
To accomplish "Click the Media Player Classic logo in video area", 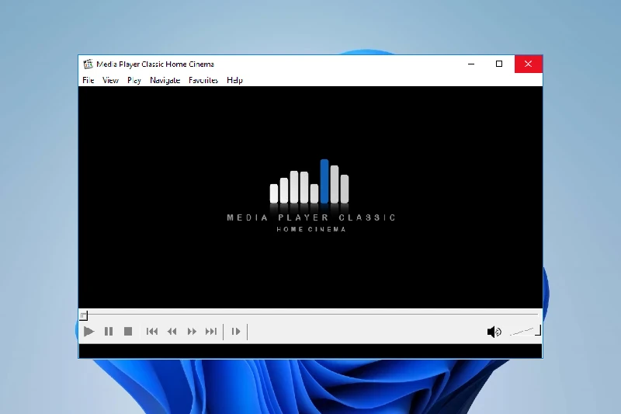I will click(x=311, y=195).
